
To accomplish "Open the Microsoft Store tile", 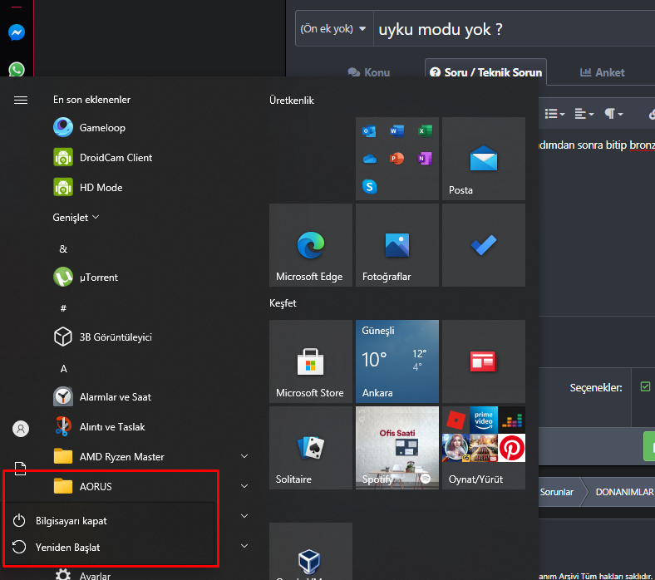I will [310, 361].
